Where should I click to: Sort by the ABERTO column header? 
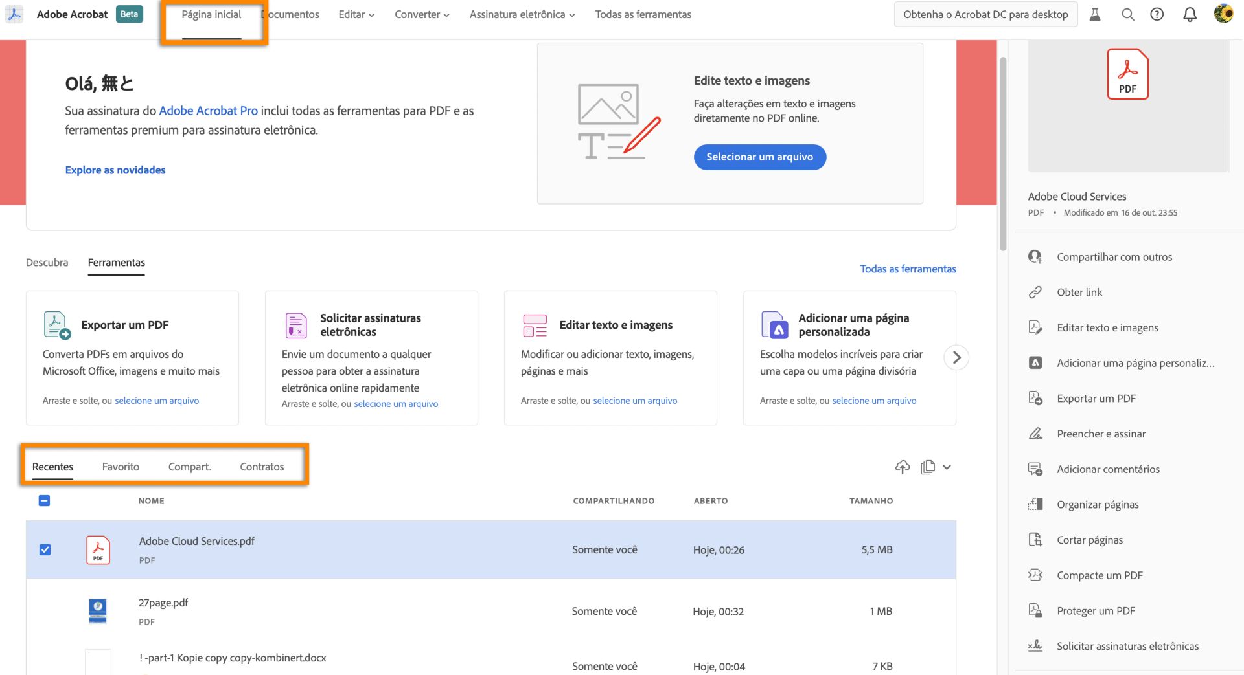coord(711,501)
